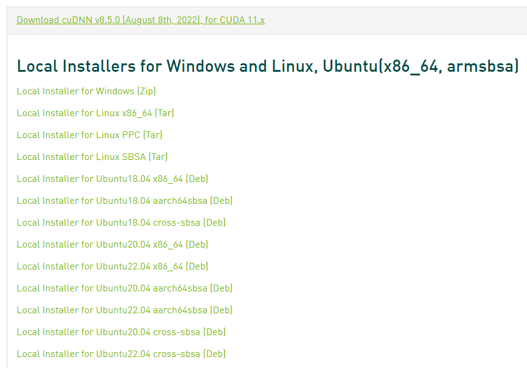Download Local Installer for Windows (Zip)
The height and width of the screenshot is (368, 527).
86,91
